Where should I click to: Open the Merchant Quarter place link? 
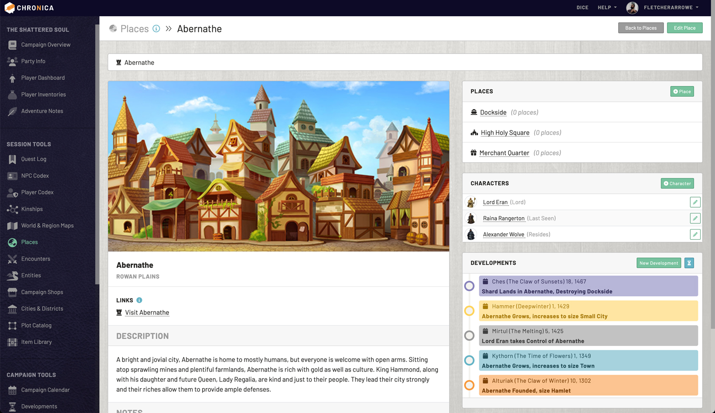(504, 153)
